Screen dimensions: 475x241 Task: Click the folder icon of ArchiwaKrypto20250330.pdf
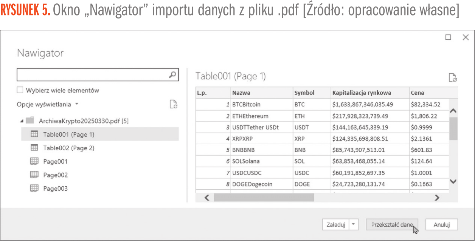coord(30,120)
